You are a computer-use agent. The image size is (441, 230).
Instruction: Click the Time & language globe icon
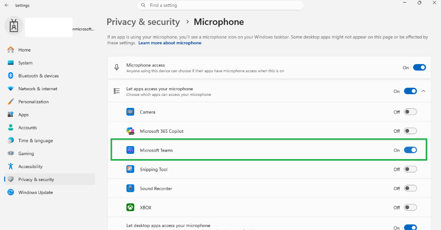point(11,140)
